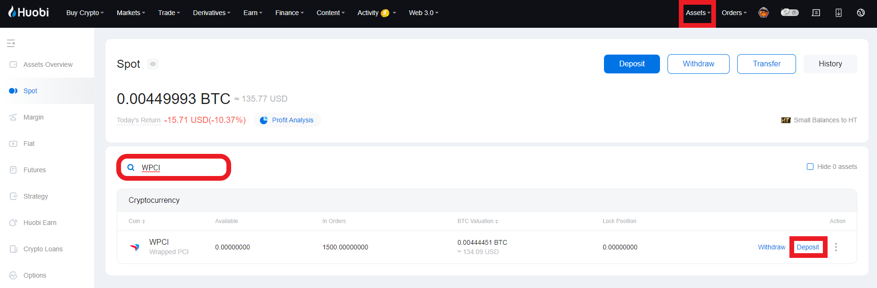Image resolution: width=877 pixels, height=288 pixels.
Task: Select Futures in the sidebar
Action: (35, 170)
